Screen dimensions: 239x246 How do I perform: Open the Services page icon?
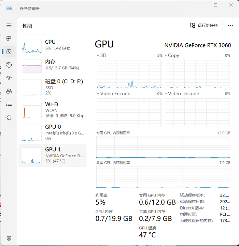[x=9, y=117]
